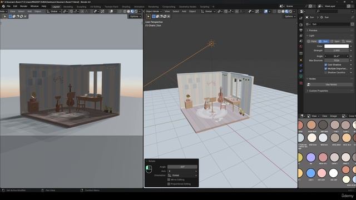Click the Use Nodes button
356x200 pixels.
332,84
